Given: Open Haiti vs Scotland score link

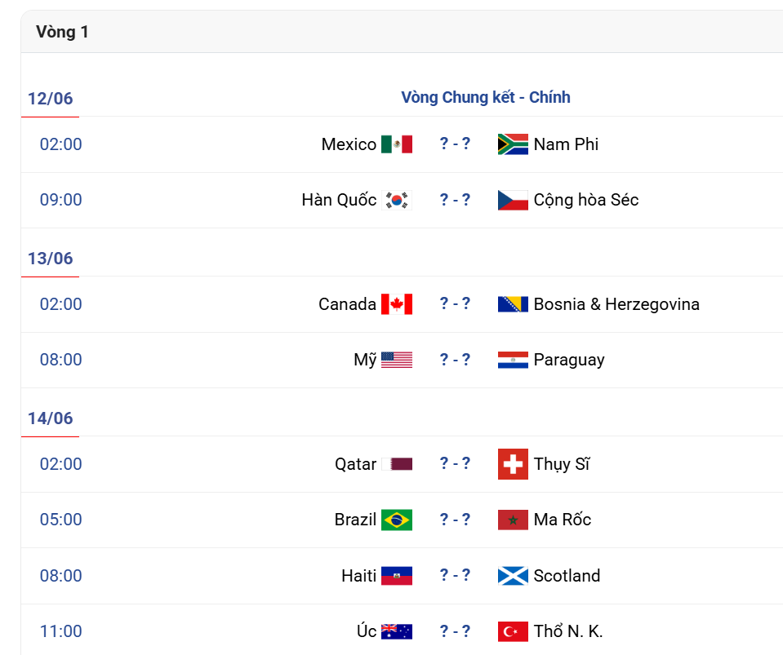Looking at the screenshot, I should click(455, 575).
